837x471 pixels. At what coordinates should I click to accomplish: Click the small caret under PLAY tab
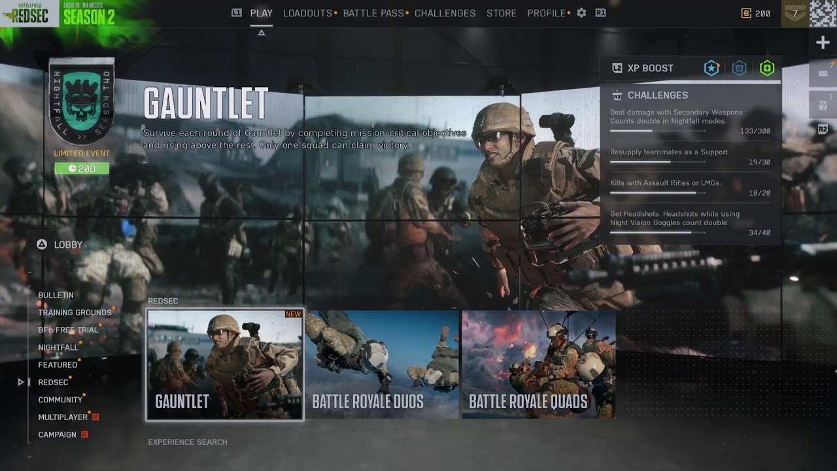(x=262, y=33)
